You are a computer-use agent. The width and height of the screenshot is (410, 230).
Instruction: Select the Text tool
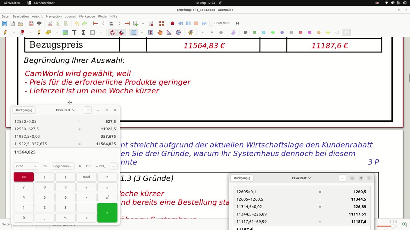(x=74, y=32)
